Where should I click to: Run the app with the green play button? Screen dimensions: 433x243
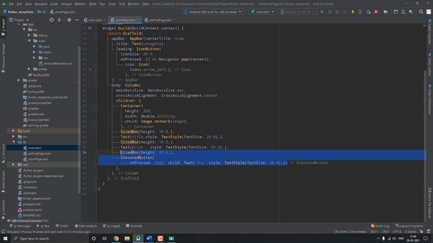click(322, 12)
